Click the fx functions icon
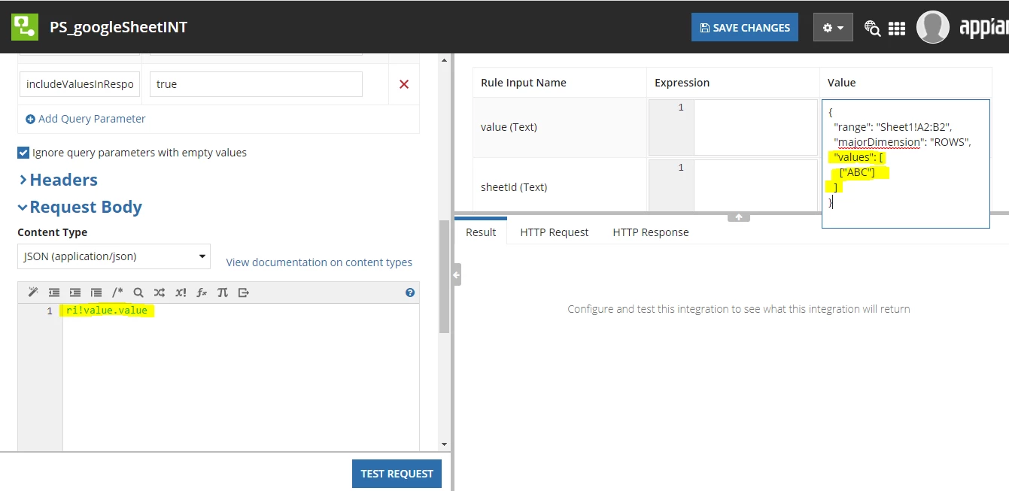The height and width of the screenshot is (491, 1009). coord(202,292)
